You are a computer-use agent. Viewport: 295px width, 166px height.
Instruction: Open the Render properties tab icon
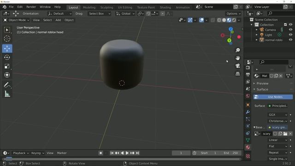[x=248, y=68]
